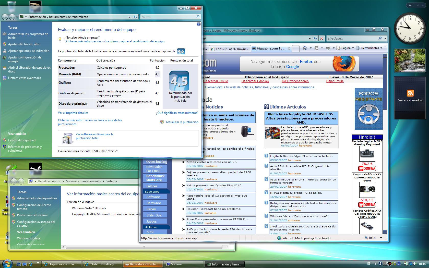
Task: Click the Buscar search field in performance window
Action: pyautogui.click(x=169, y=17)
